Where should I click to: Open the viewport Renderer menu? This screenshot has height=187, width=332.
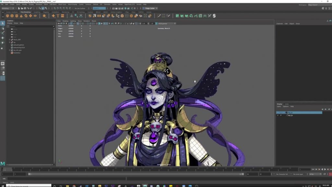click(87, 21)
